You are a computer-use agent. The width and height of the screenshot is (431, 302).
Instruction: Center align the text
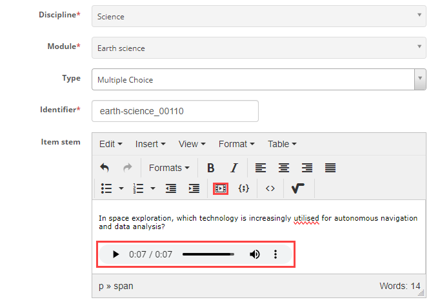pyautogui.click(x=283, y=168)
